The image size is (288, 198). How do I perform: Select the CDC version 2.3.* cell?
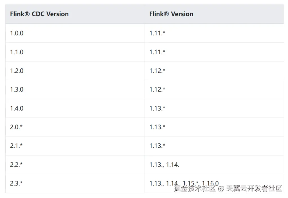coord(16,183)
